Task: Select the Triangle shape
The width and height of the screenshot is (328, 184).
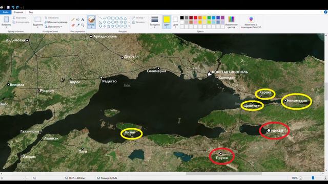Action: [125, 18]
